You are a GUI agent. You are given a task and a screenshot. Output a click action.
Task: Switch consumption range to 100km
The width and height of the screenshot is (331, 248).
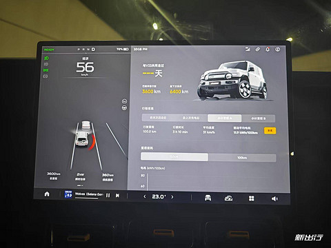(x=242, y=158)
